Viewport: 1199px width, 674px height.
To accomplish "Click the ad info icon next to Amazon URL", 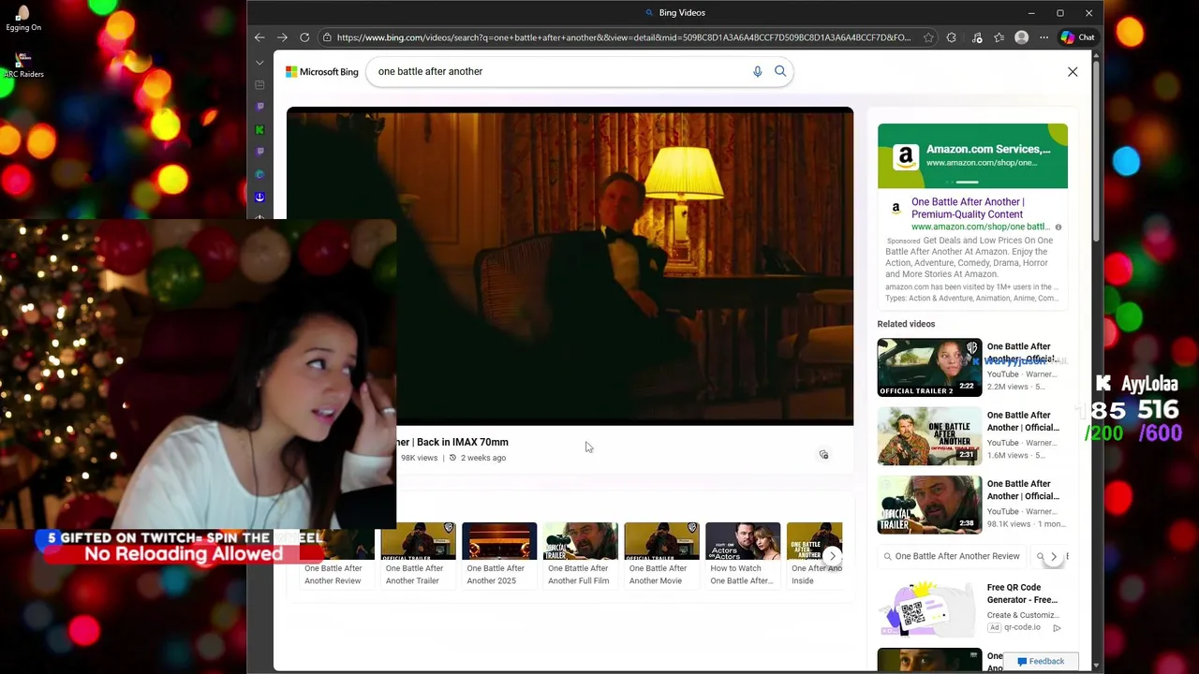I will [1058, 227].
